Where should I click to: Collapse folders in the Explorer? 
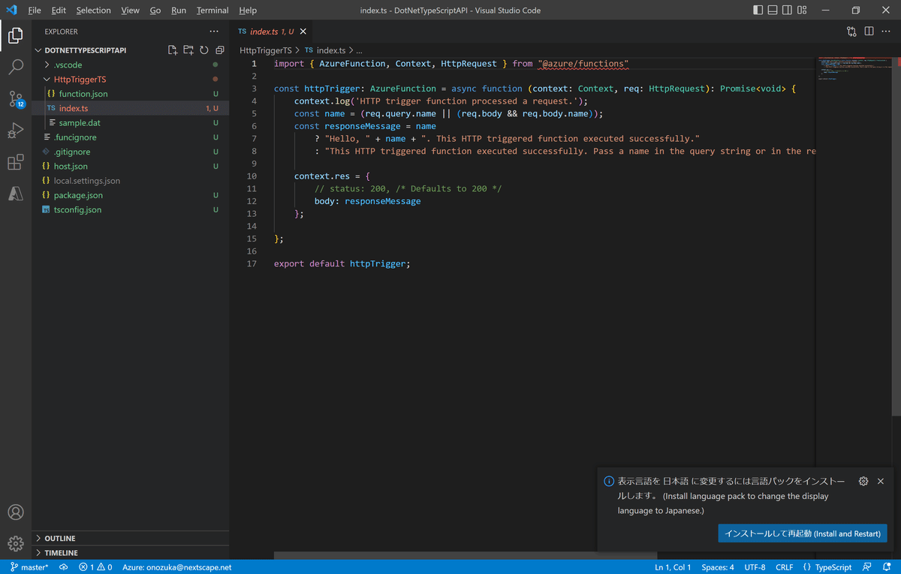(219, 49)
